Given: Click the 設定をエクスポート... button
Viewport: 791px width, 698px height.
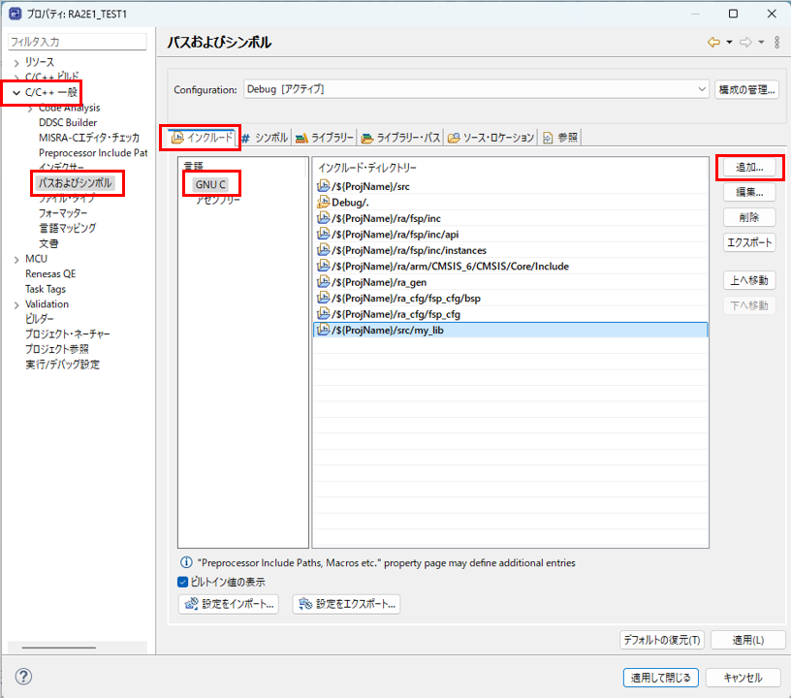Looking at the screenshot, I should click(x=346, y=604).
